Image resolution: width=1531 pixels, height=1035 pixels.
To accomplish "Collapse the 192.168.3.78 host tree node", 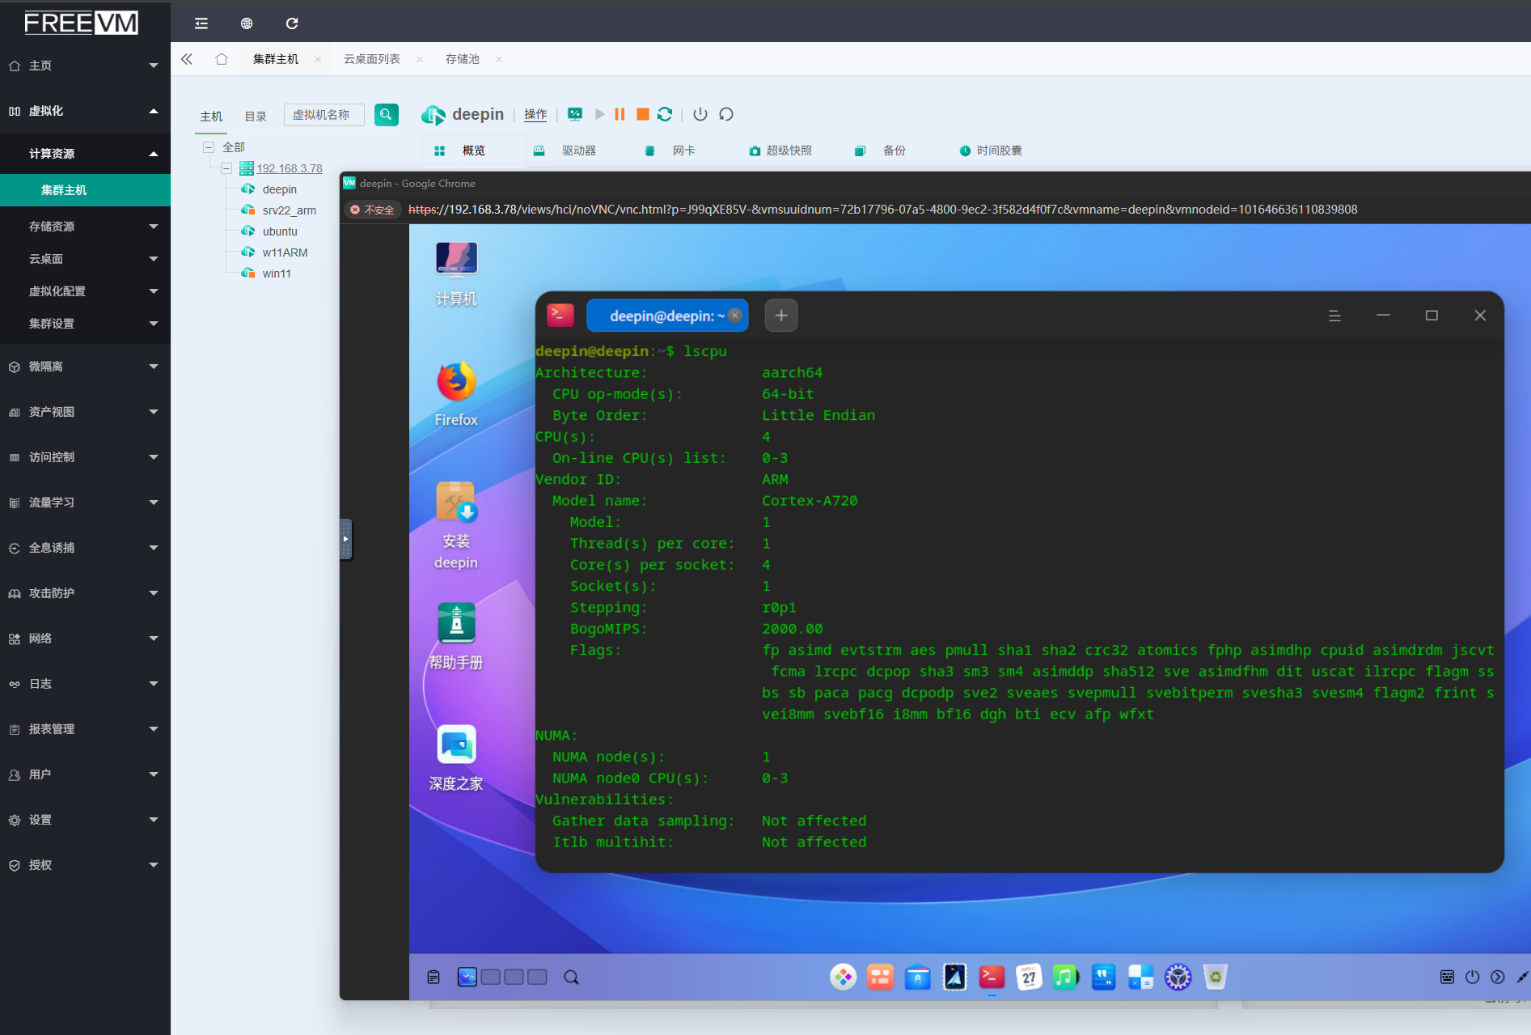I will (227, 168).
